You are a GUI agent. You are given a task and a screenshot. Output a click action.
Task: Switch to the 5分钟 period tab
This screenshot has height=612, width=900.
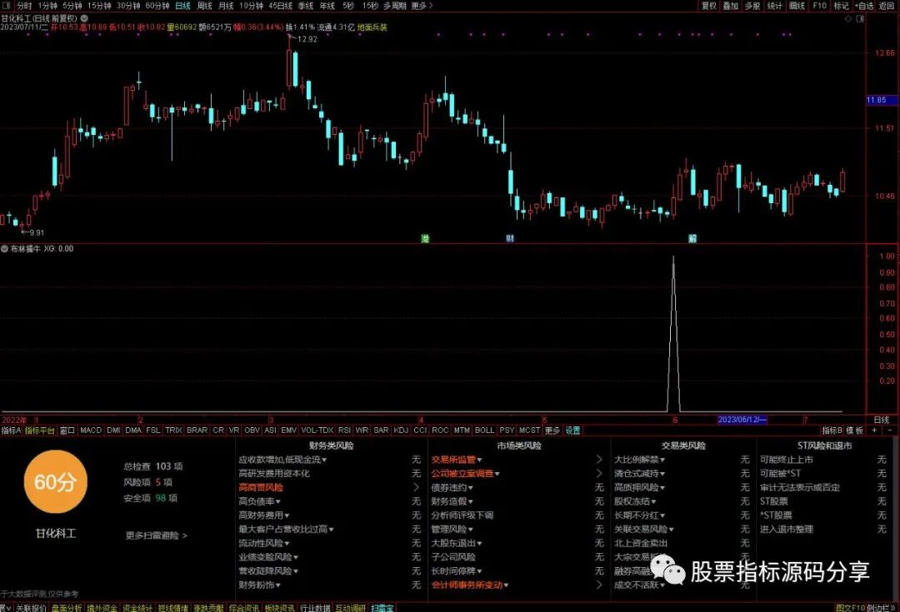point(72,5)
